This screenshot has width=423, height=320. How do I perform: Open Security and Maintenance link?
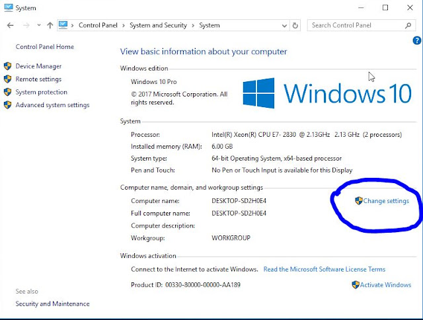(52, 304)
